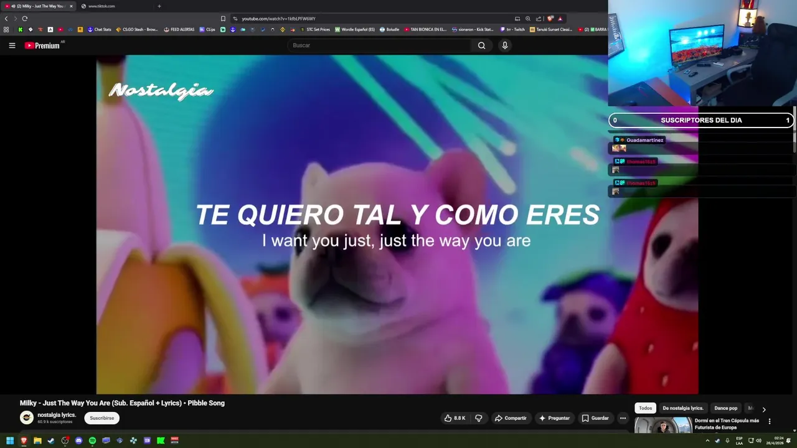Click the search magnifier button
Screen dimensions: 797x448
coord(481,45)
